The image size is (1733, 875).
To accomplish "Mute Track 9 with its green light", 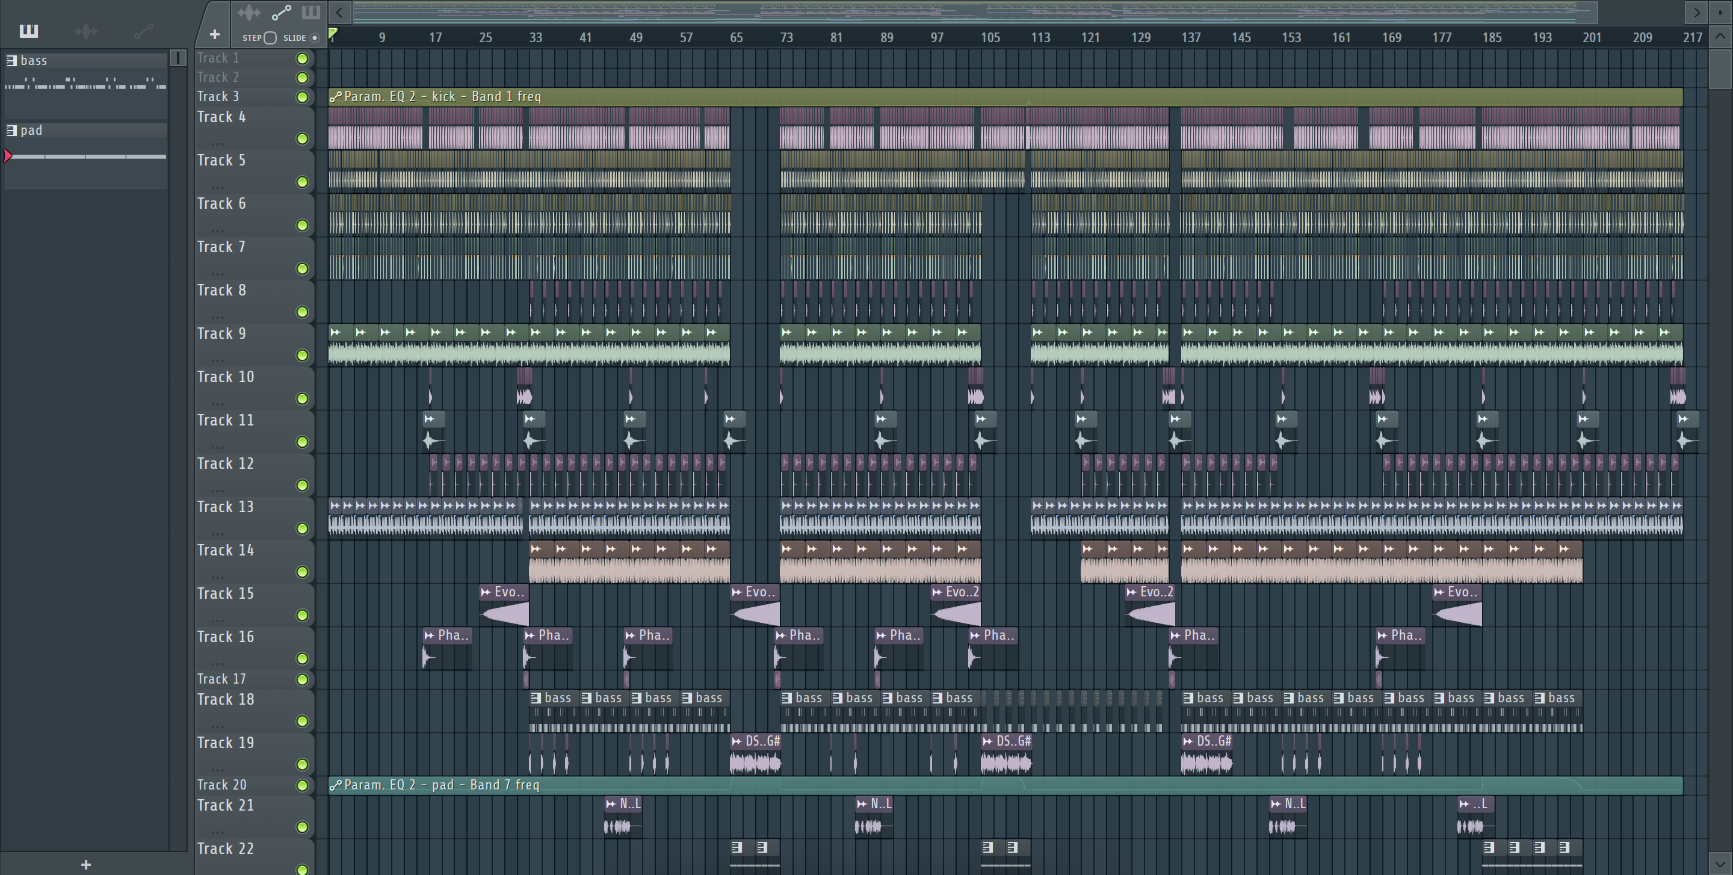I will [303, 355].
